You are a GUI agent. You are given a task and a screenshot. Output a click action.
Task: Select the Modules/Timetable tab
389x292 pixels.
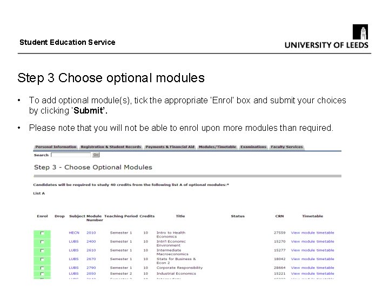(217, 147)
